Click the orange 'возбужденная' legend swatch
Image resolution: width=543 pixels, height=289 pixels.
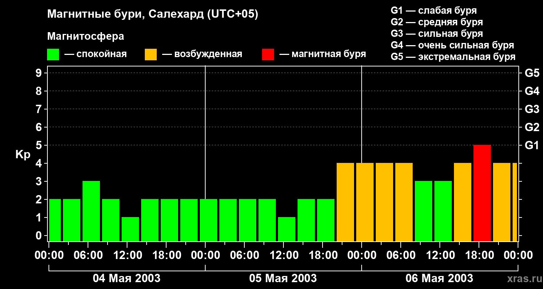click(151, 55)
